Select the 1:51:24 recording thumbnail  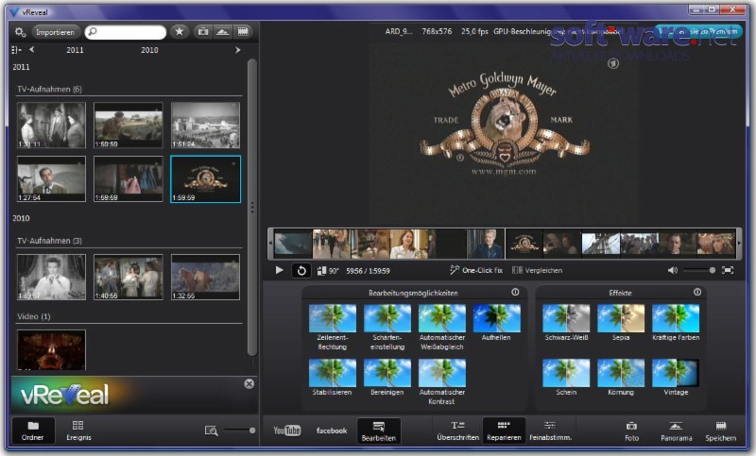click(x=205, y=125)
